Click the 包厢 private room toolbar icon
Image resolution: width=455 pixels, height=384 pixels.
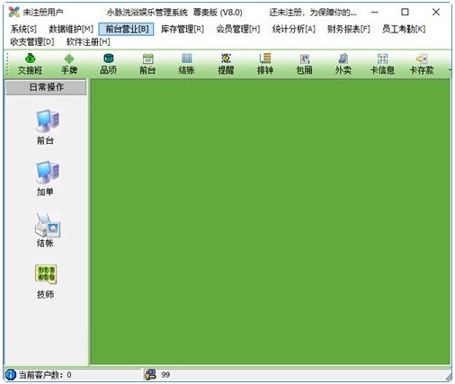coord(304,64)
